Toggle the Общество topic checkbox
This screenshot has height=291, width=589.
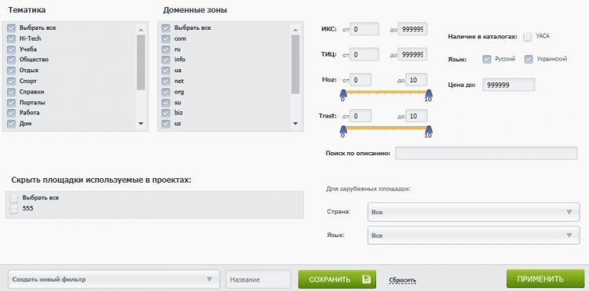[x=11, y=60]
